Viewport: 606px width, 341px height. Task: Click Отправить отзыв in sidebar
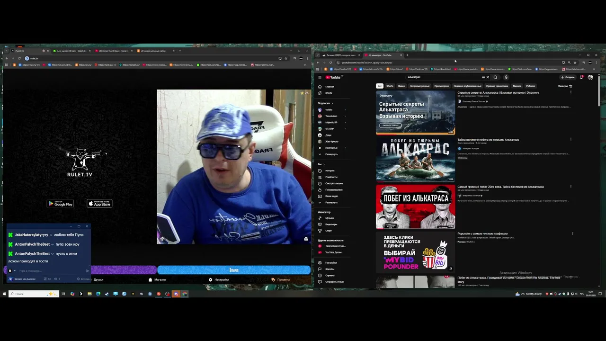334,282
